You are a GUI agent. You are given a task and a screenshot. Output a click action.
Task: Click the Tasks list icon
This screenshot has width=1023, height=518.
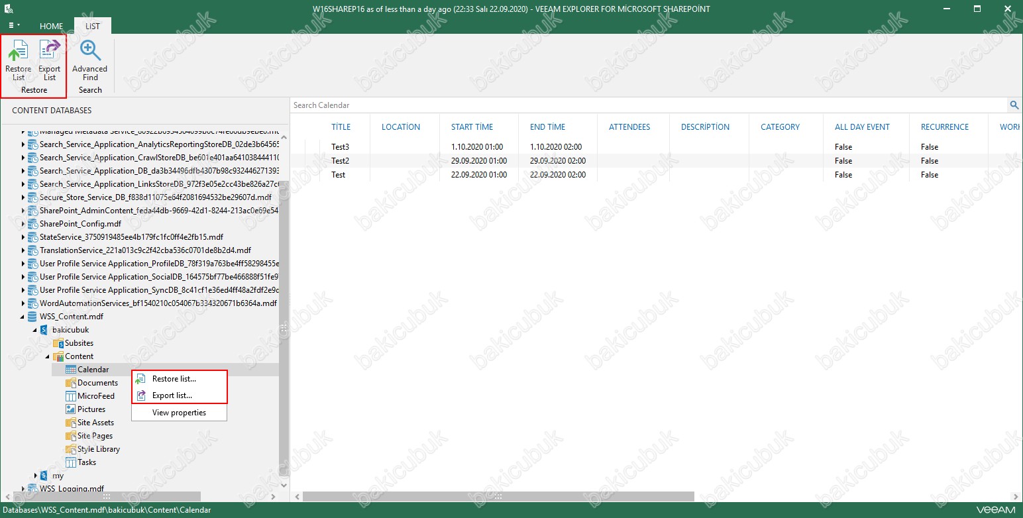click(71, 462)
